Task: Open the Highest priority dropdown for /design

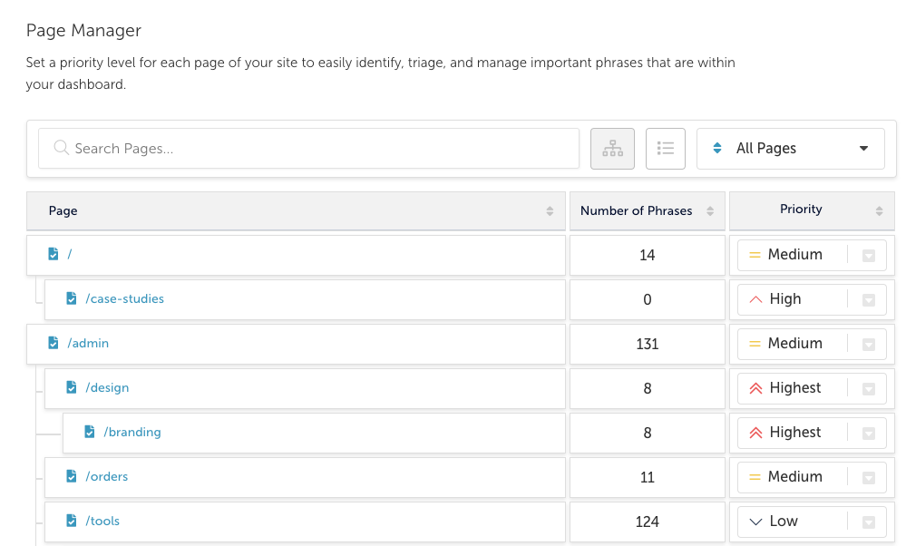Action: coord(812,388)
